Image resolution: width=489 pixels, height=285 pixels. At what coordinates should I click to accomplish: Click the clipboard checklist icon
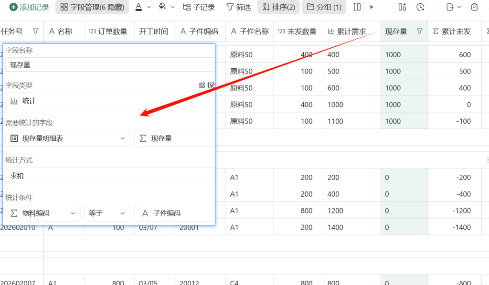click(x=474, y=7)
